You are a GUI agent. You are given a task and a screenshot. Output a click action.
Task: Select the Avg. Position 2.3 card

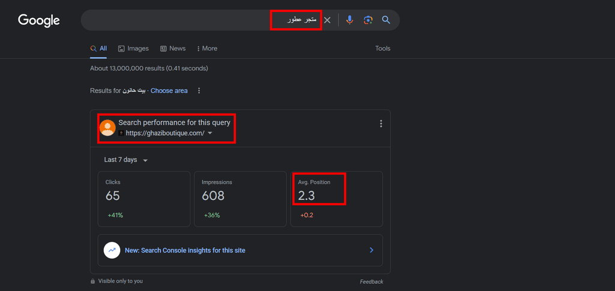pyautogui.click(x=336, y=199)
